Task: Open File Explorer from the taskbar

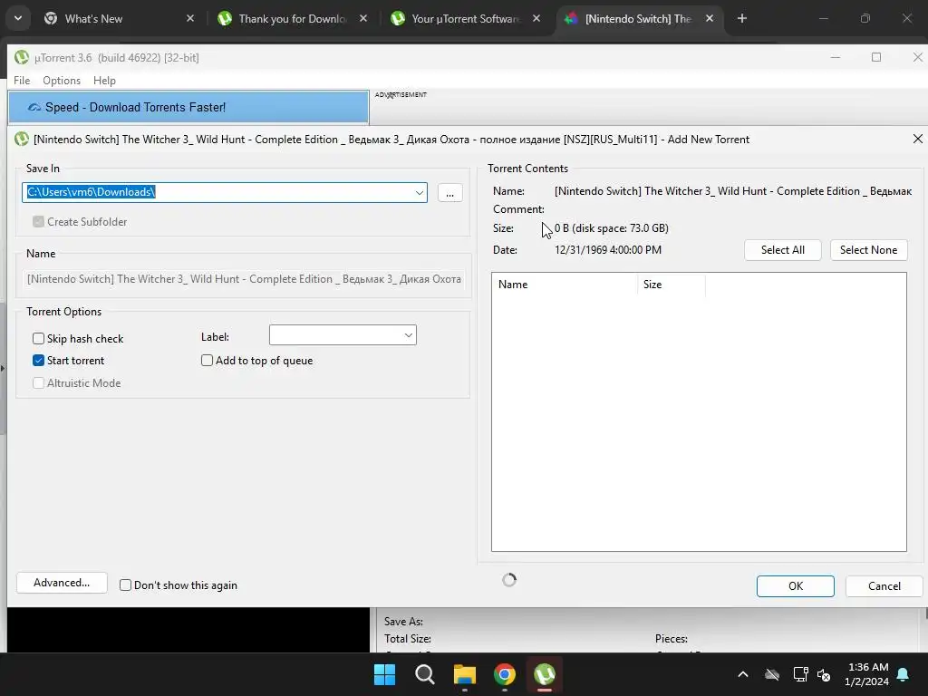Action: pyautogui.click(x=465, y=674)
